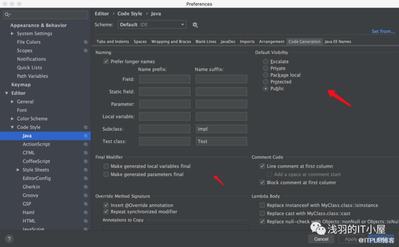The height and width of the screenshot is (247, 399).
Task: Select Font under Editor
Action: coord(22,110)
